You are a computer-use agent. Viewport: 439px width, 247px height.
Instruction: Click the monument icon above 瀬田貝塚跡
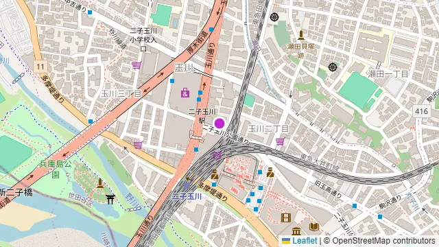pos(301,35)
